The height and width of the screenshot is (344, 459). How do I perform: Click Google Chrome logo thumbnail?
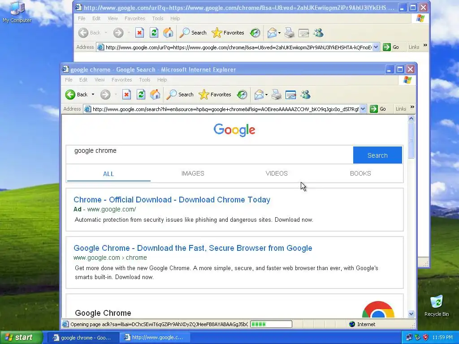pyautogui.click(x=378, y=310)
